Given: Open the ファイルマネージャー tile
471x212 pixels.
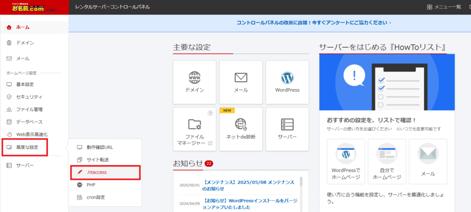Looking at the screenshot, I should [195, 129].
